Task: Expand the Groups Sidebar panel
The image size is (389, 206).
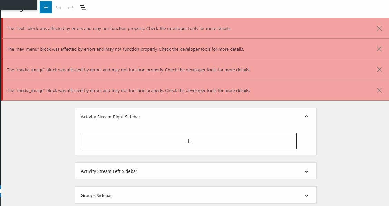Action: tap(307, 196)
